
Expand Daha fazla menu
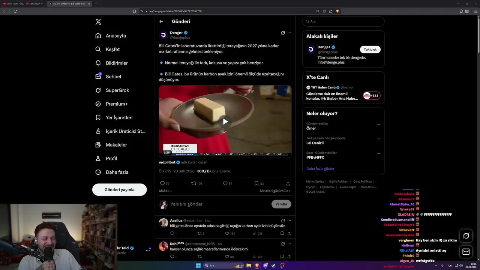tap(112, 172)
